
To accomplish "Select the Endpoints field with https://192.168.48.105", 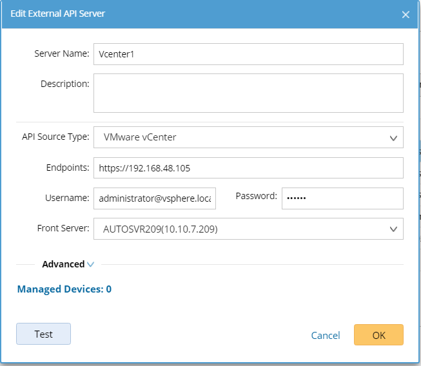I will tap(248, 168).
